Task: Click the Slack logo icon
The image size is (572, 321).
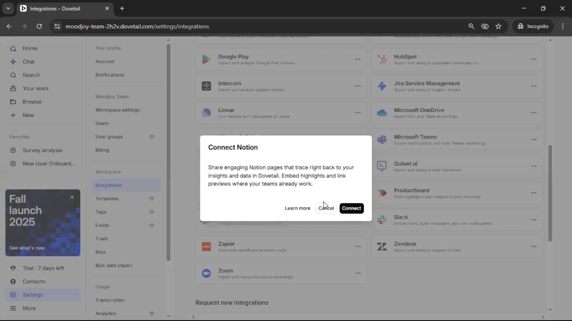Action: (382, 220)
